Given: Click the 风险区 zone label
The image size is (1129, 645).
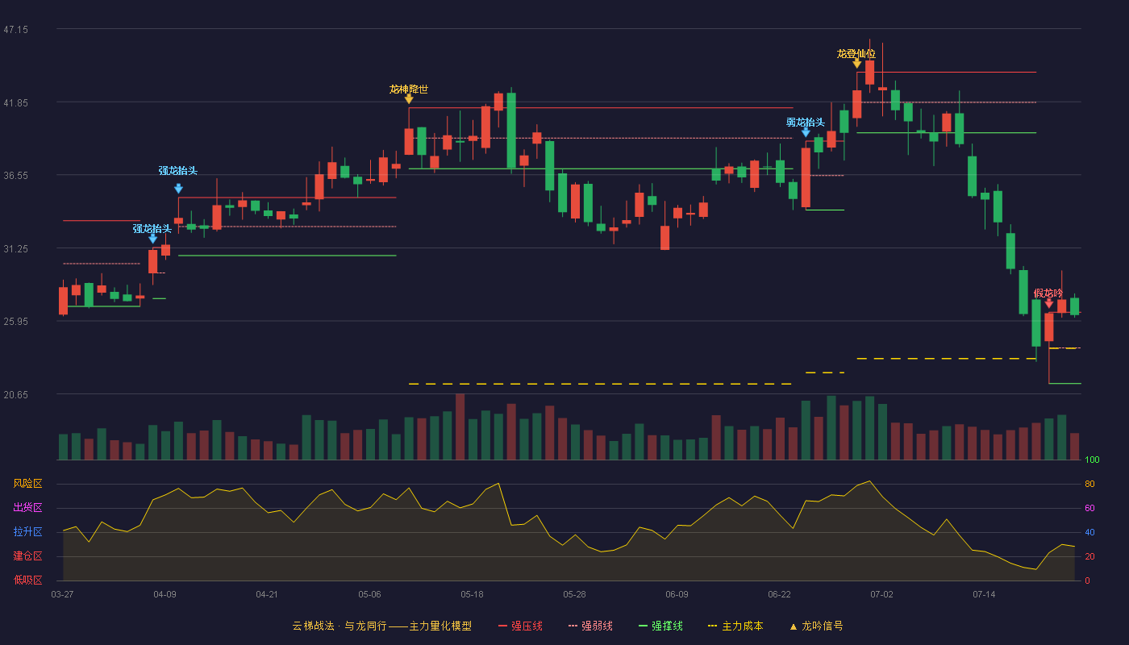Looking at the screenshot, I should (x=27, y=484).
